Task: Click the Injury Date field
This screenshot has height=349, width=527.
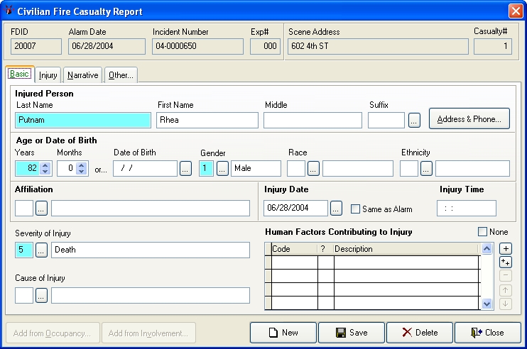Action: (295, 208)
